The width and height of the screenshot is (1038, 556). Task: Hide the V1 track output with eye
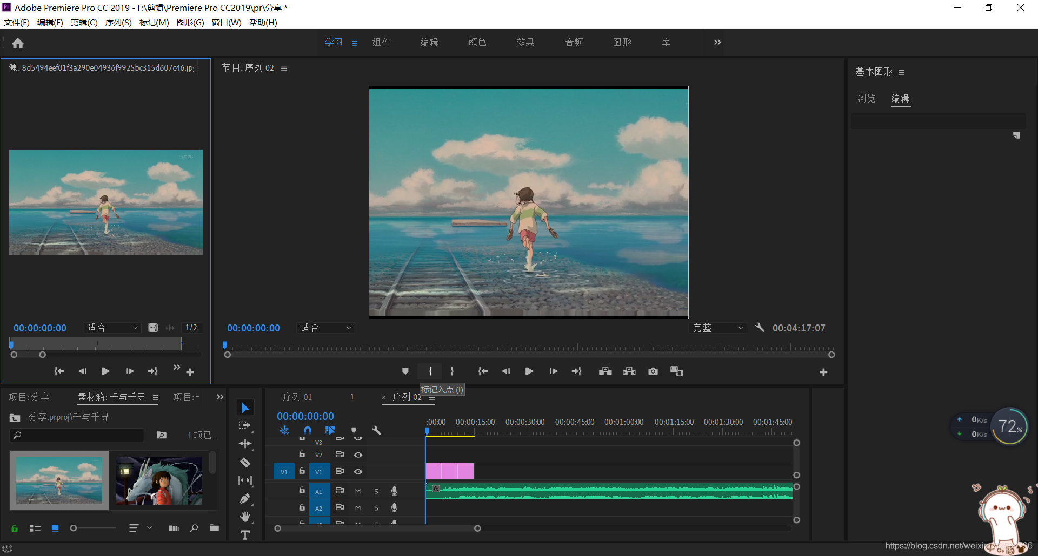click(x=358, y=472)
